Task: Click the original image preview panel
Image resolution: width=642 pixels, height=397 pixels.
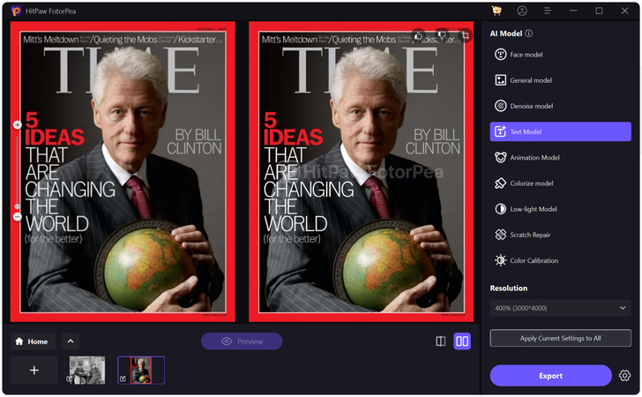Action: coord(123,172)
